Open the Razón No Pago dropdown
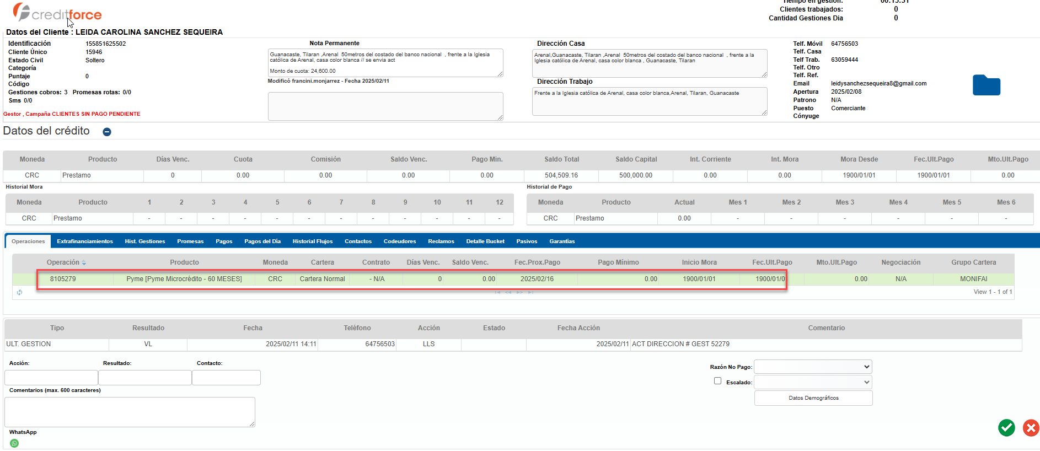 click(x=813, y=367)
